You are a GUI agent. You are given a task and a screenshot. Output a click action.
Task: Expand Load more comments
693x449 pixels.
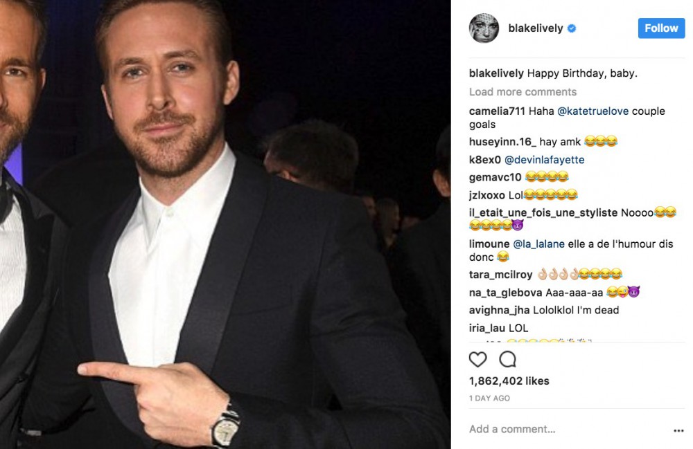pos(523,92)
